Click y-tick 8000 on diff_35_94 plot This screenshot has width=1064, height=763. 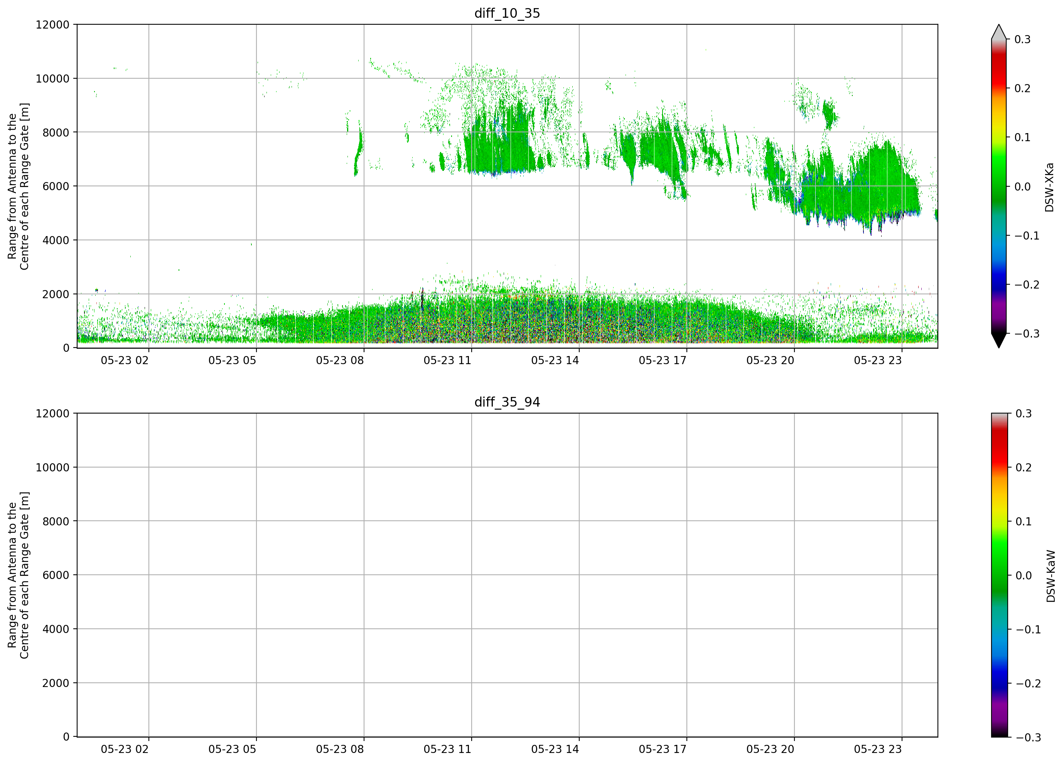pos(56,522)
